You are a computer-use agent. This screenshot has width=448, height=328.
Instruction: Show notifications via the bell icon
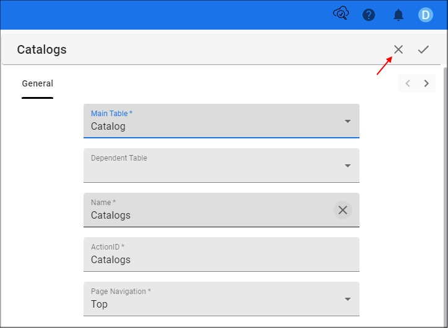[398, 15]
